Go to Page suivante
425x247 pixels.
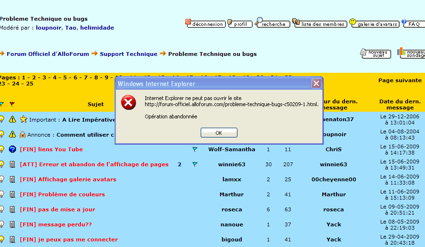point(400,80)
